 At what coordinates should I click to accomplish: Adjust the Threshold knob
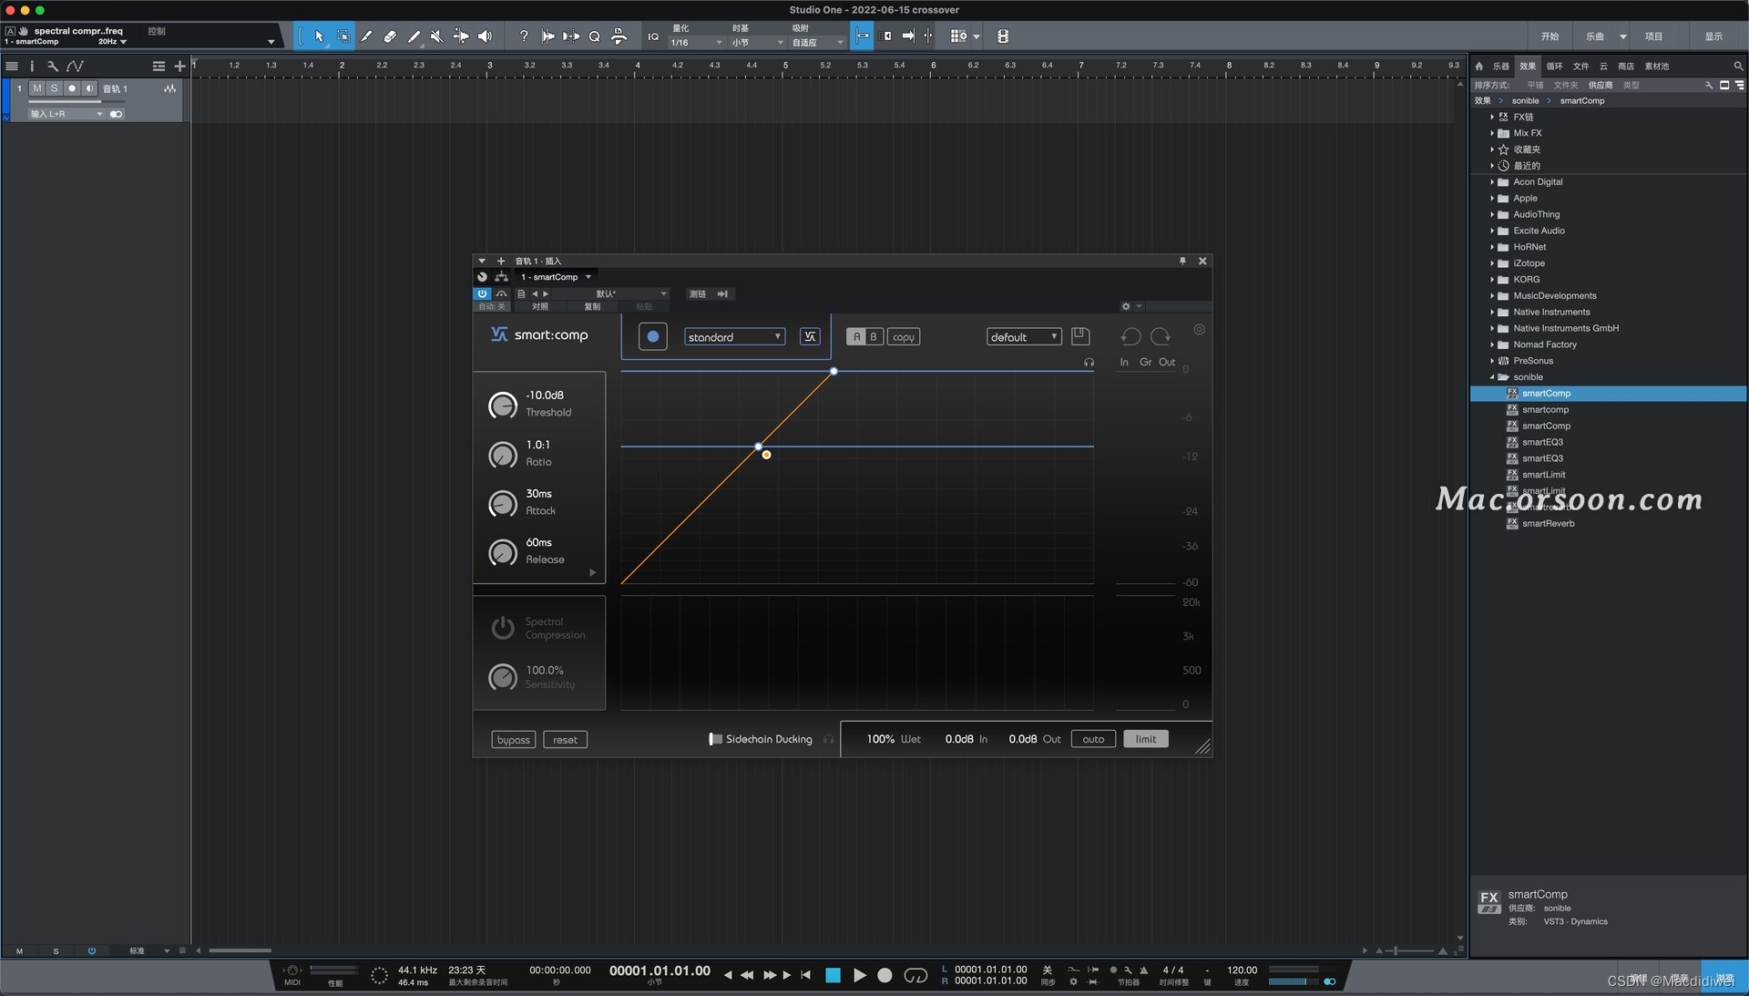click(503, 405)
